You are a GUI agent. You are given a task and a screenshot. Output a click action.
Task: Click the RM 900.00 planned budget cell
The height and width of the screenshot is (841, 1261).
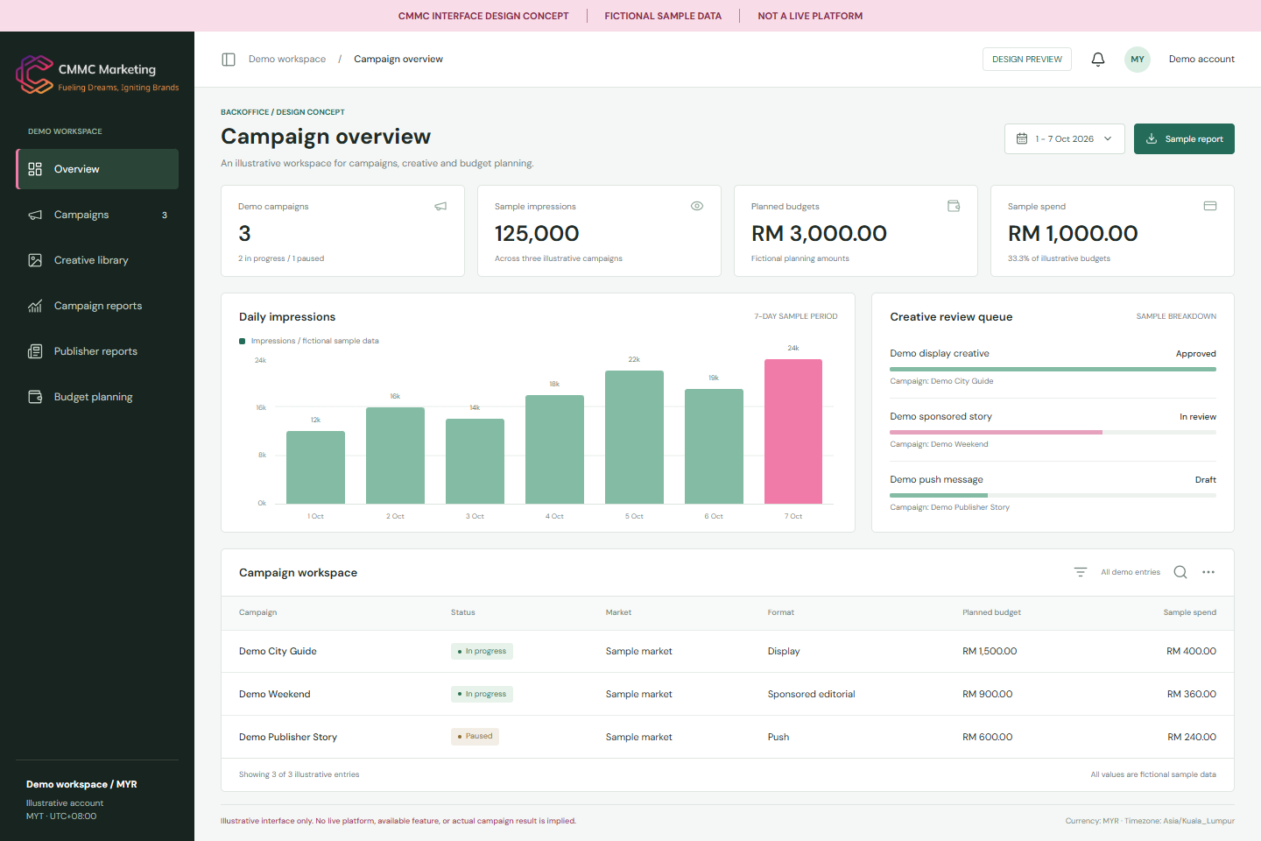coord(987,694)
